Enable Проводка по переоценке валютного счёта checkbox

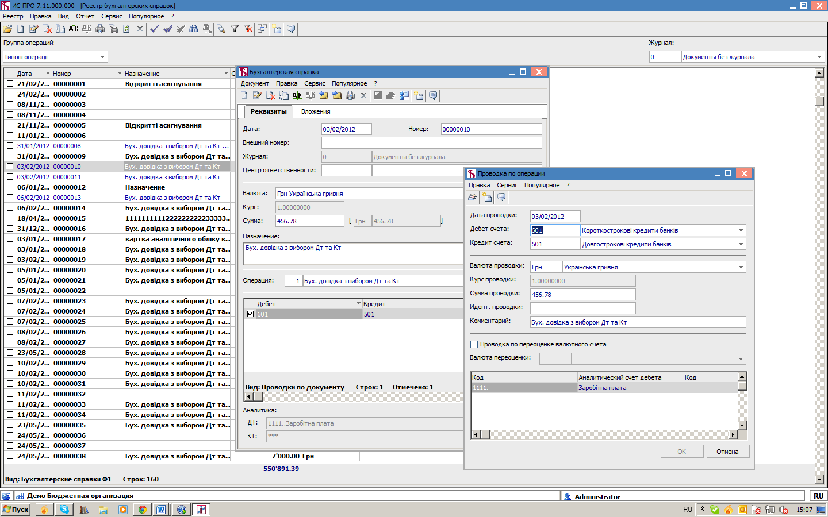tap(474, 344)
